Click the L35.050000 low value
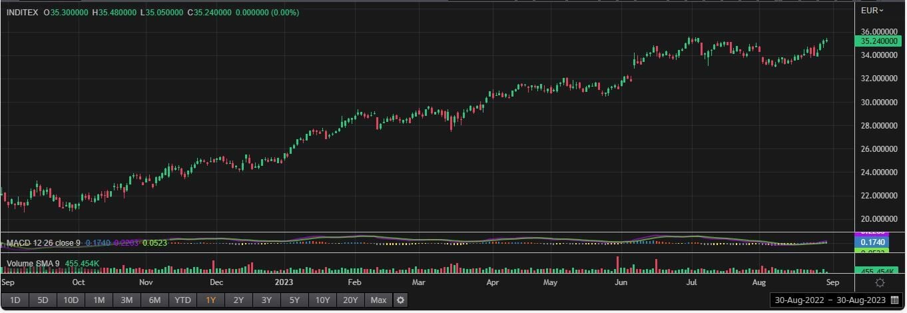The image size is (907, 313). [162, 13]
